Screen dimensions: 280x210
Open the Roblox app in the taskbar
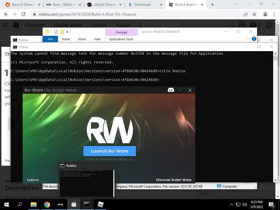point(101,205)
